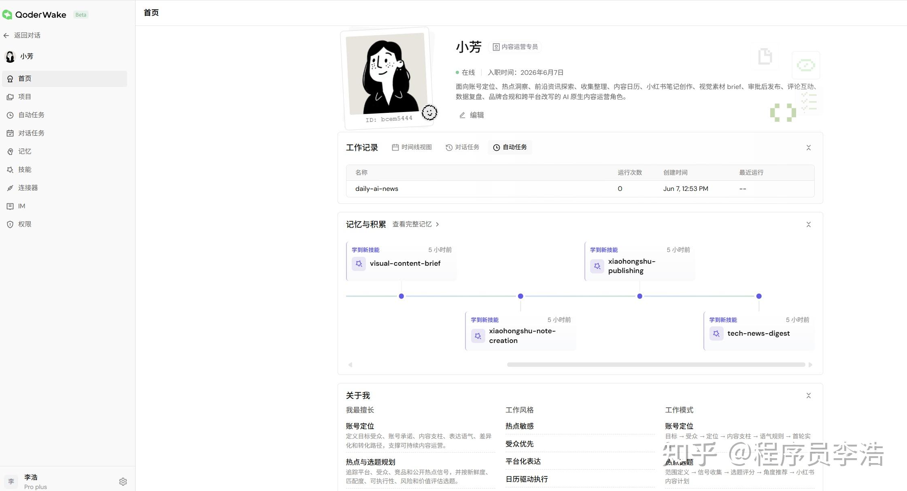Click the memory timeline horizontal scrollbar

[656, 365]
